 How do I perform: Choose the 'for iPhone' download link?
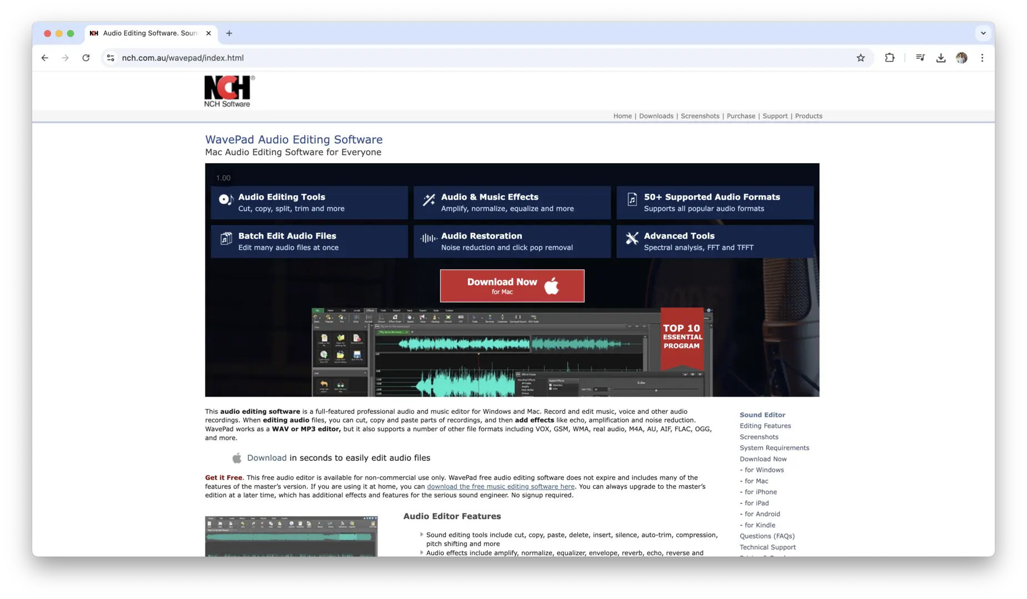click(761, 492)
